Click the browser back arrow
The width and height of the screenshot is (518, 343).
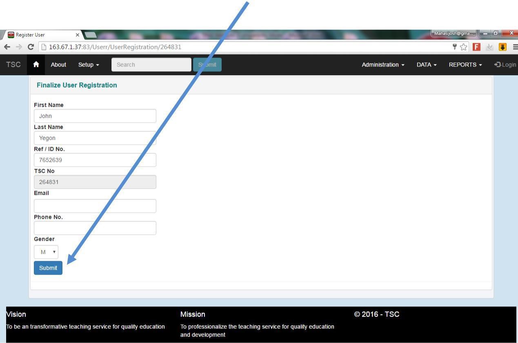[7, 47]
